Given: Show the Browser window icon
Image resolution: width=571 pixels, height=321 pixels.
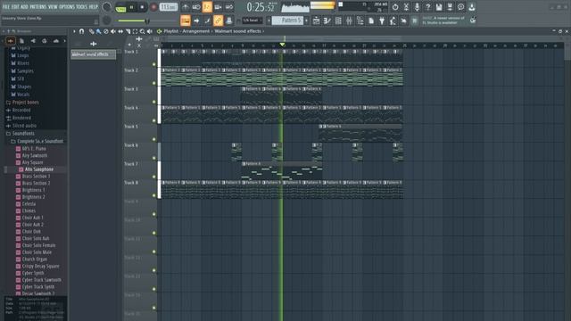Looking at the screenshot, I should point(360,21).
